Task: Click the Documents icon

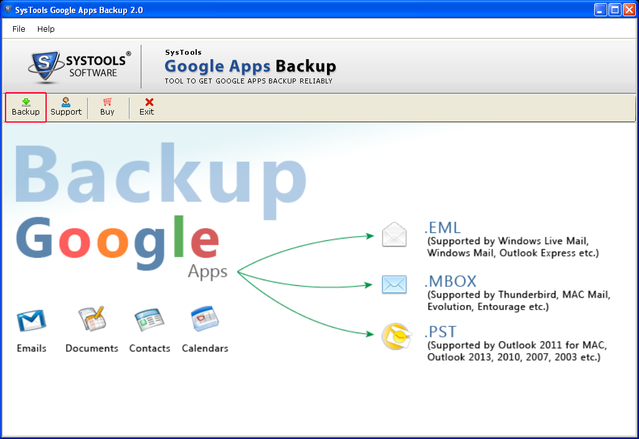Action: (x=92, y=319)
